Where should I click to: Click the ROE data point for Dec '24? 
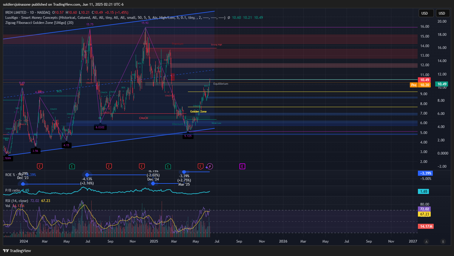point(153,183)
